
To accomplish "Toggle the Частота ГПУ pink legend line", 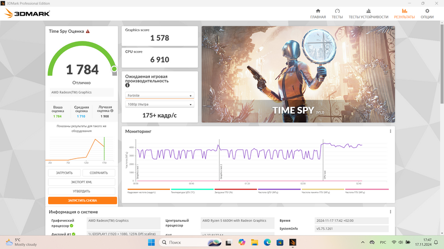I will [367, 189].
